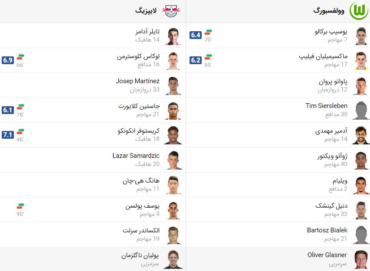Click the 6.1 rating badge
This screenshot has width=370, height=271.
[x=8, y=110]
